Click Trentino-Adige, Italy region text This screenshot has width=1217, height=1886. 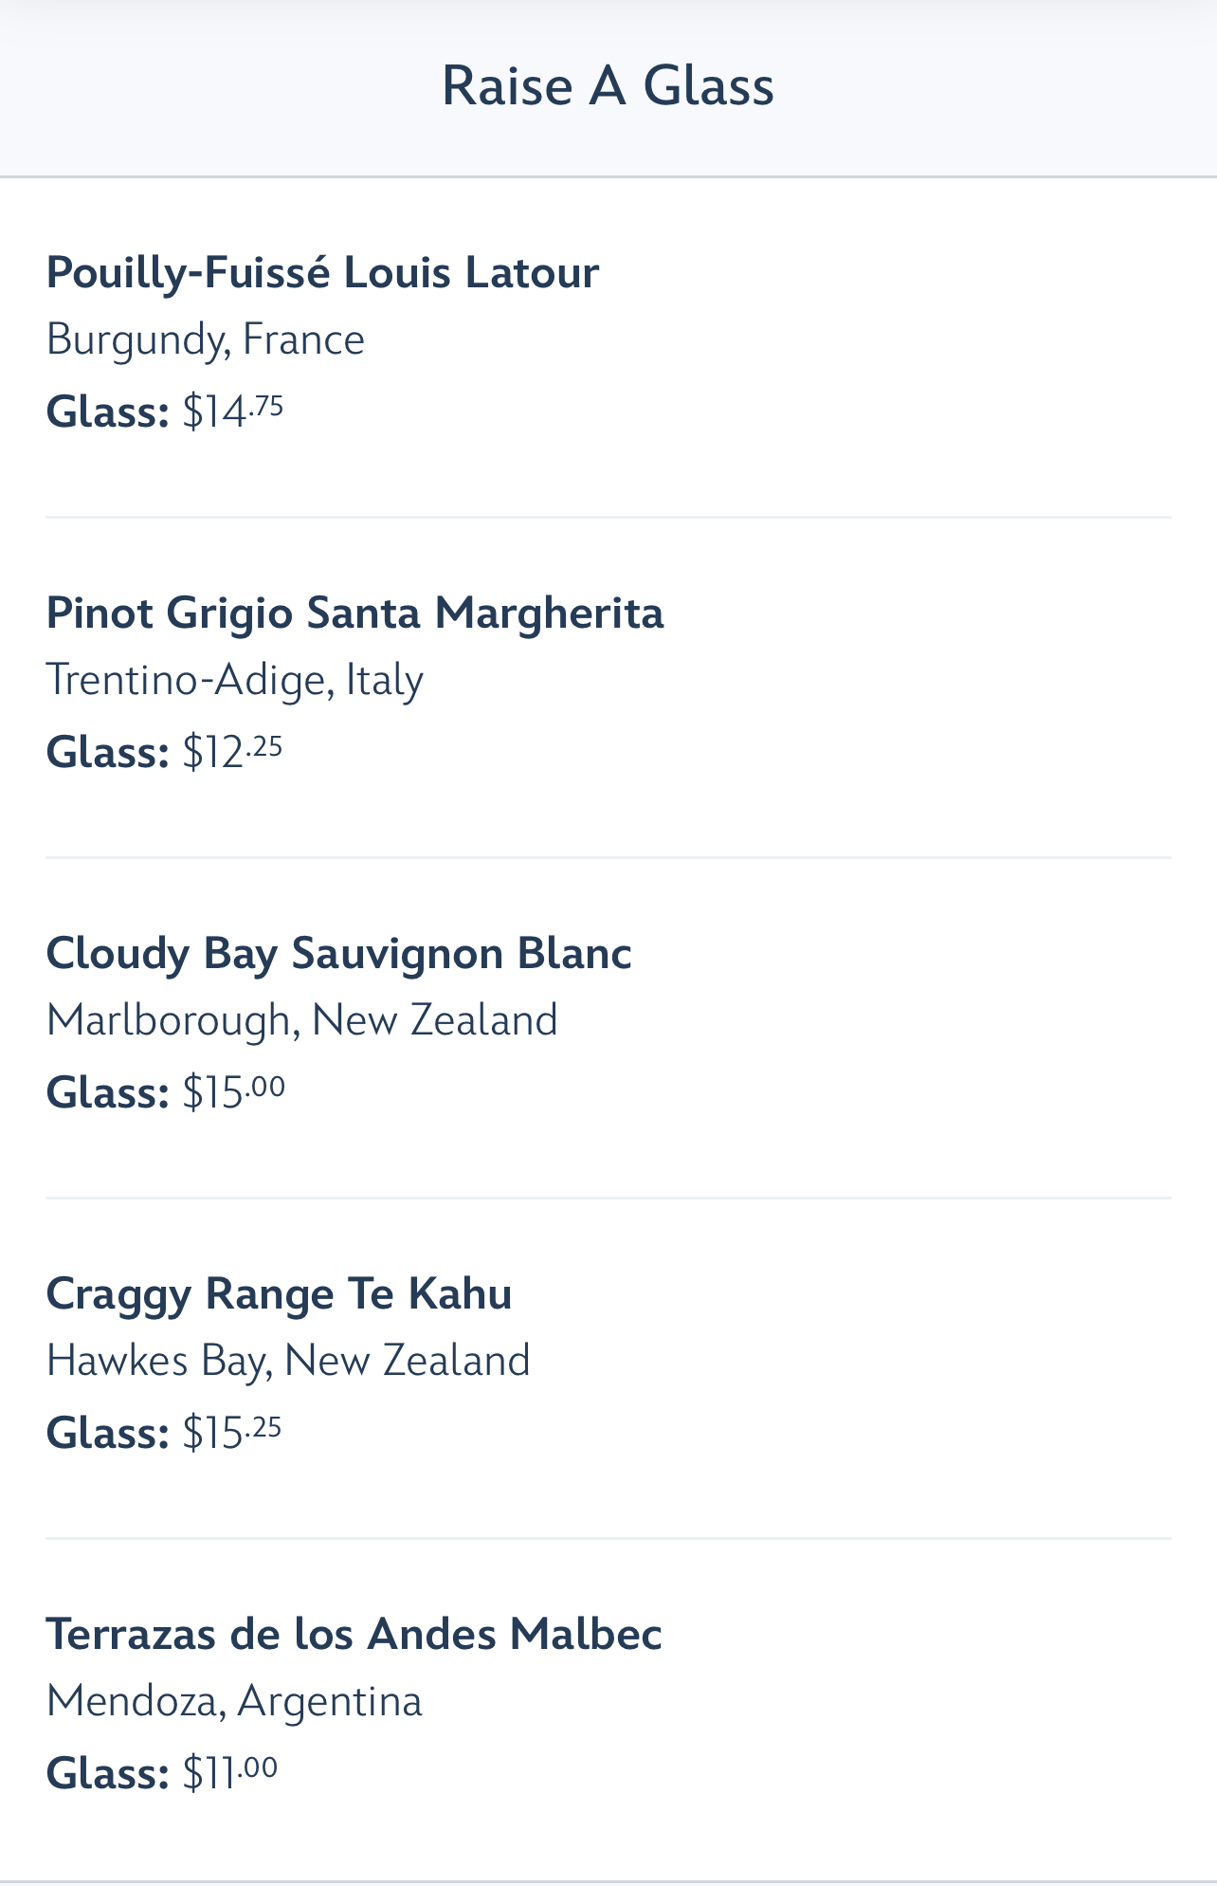pyautogui.click(x=234, y=680)
